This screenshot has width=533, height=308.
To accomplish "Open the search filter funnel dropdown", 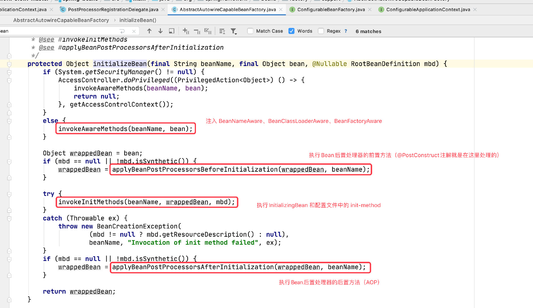I will click(x=234, y=31).
